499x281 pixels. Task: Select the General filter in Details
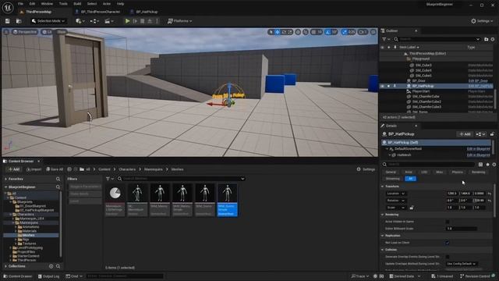pos(391,172)
